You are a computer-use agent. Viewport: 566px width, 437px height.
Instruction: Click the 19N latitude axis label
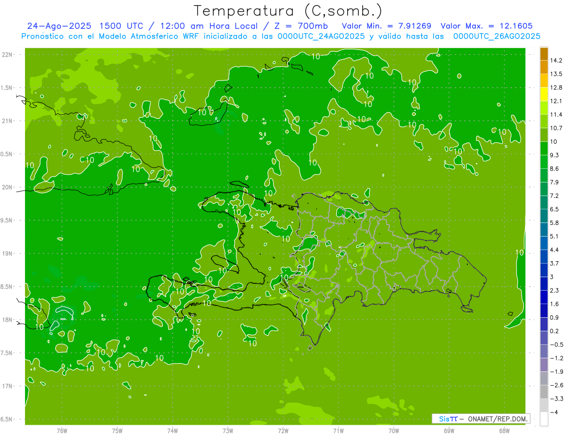click(x=8, y=254)
